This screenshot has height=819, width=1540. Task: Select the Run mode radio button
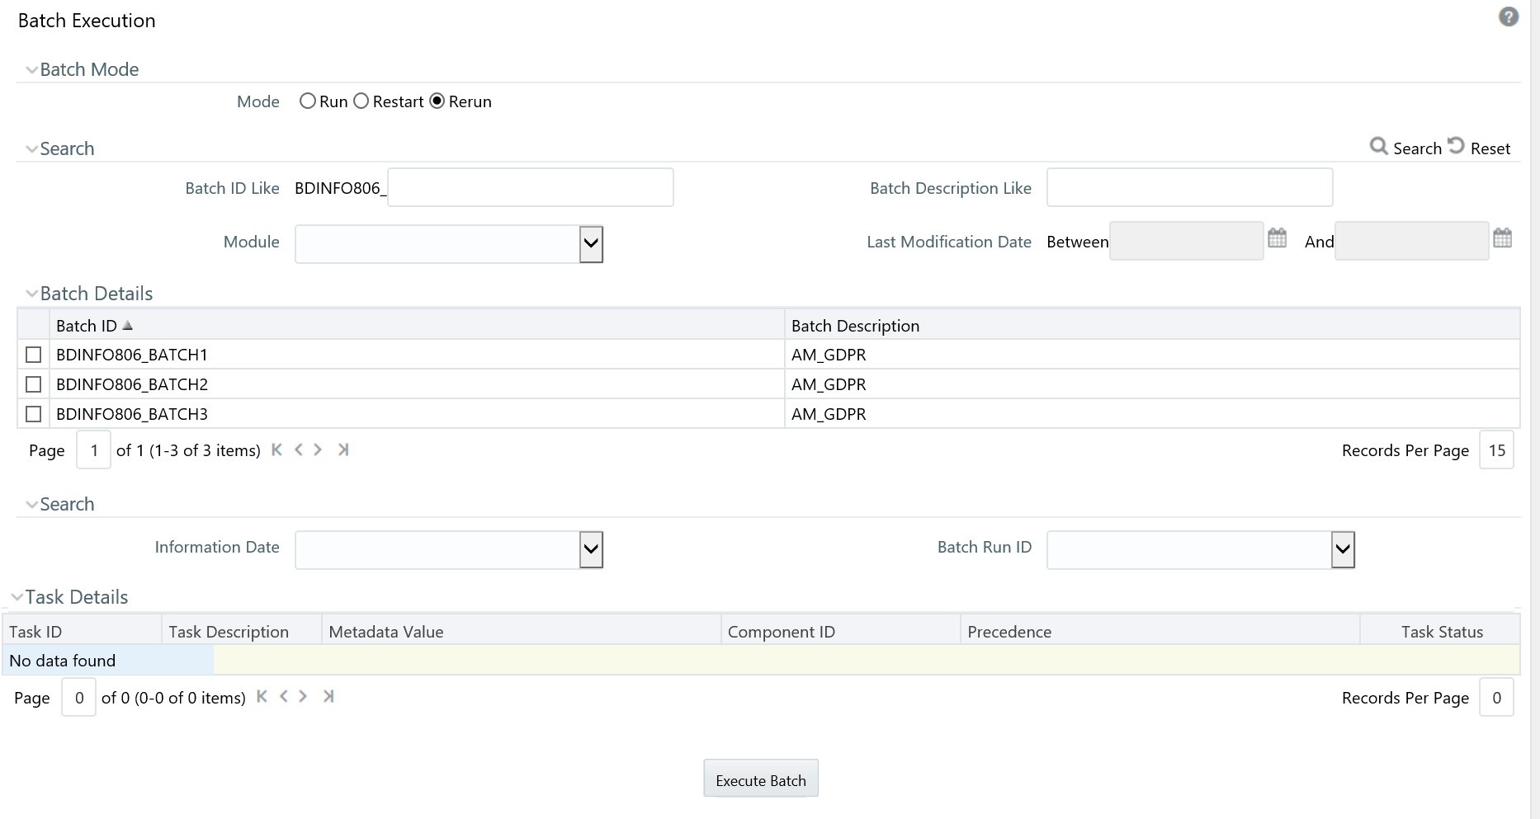(x=308, y=101)
